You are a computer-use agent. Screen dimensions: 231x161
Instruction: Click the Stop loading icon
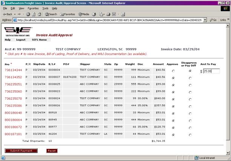pos(28,14)
